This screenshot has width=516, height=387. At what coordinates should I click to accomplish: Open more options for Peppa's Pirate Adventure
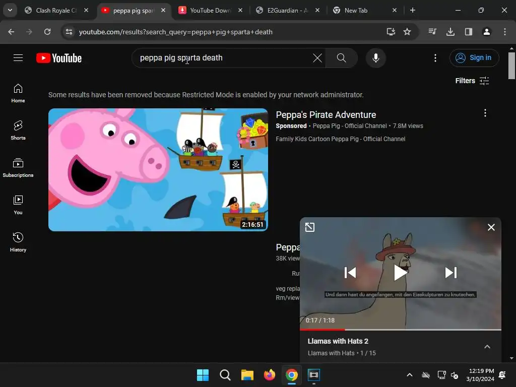(485, 113)
